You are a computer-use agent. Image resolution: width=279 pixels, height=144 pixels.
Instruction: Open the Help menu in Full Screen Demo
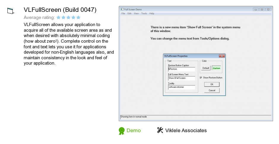tap(152, 14)
